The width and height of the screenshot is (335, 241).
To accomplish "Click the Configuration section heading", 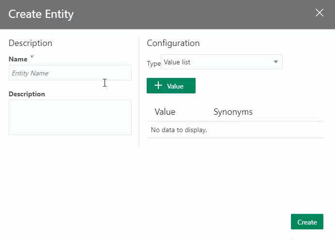I will click(x=173, y=43).
